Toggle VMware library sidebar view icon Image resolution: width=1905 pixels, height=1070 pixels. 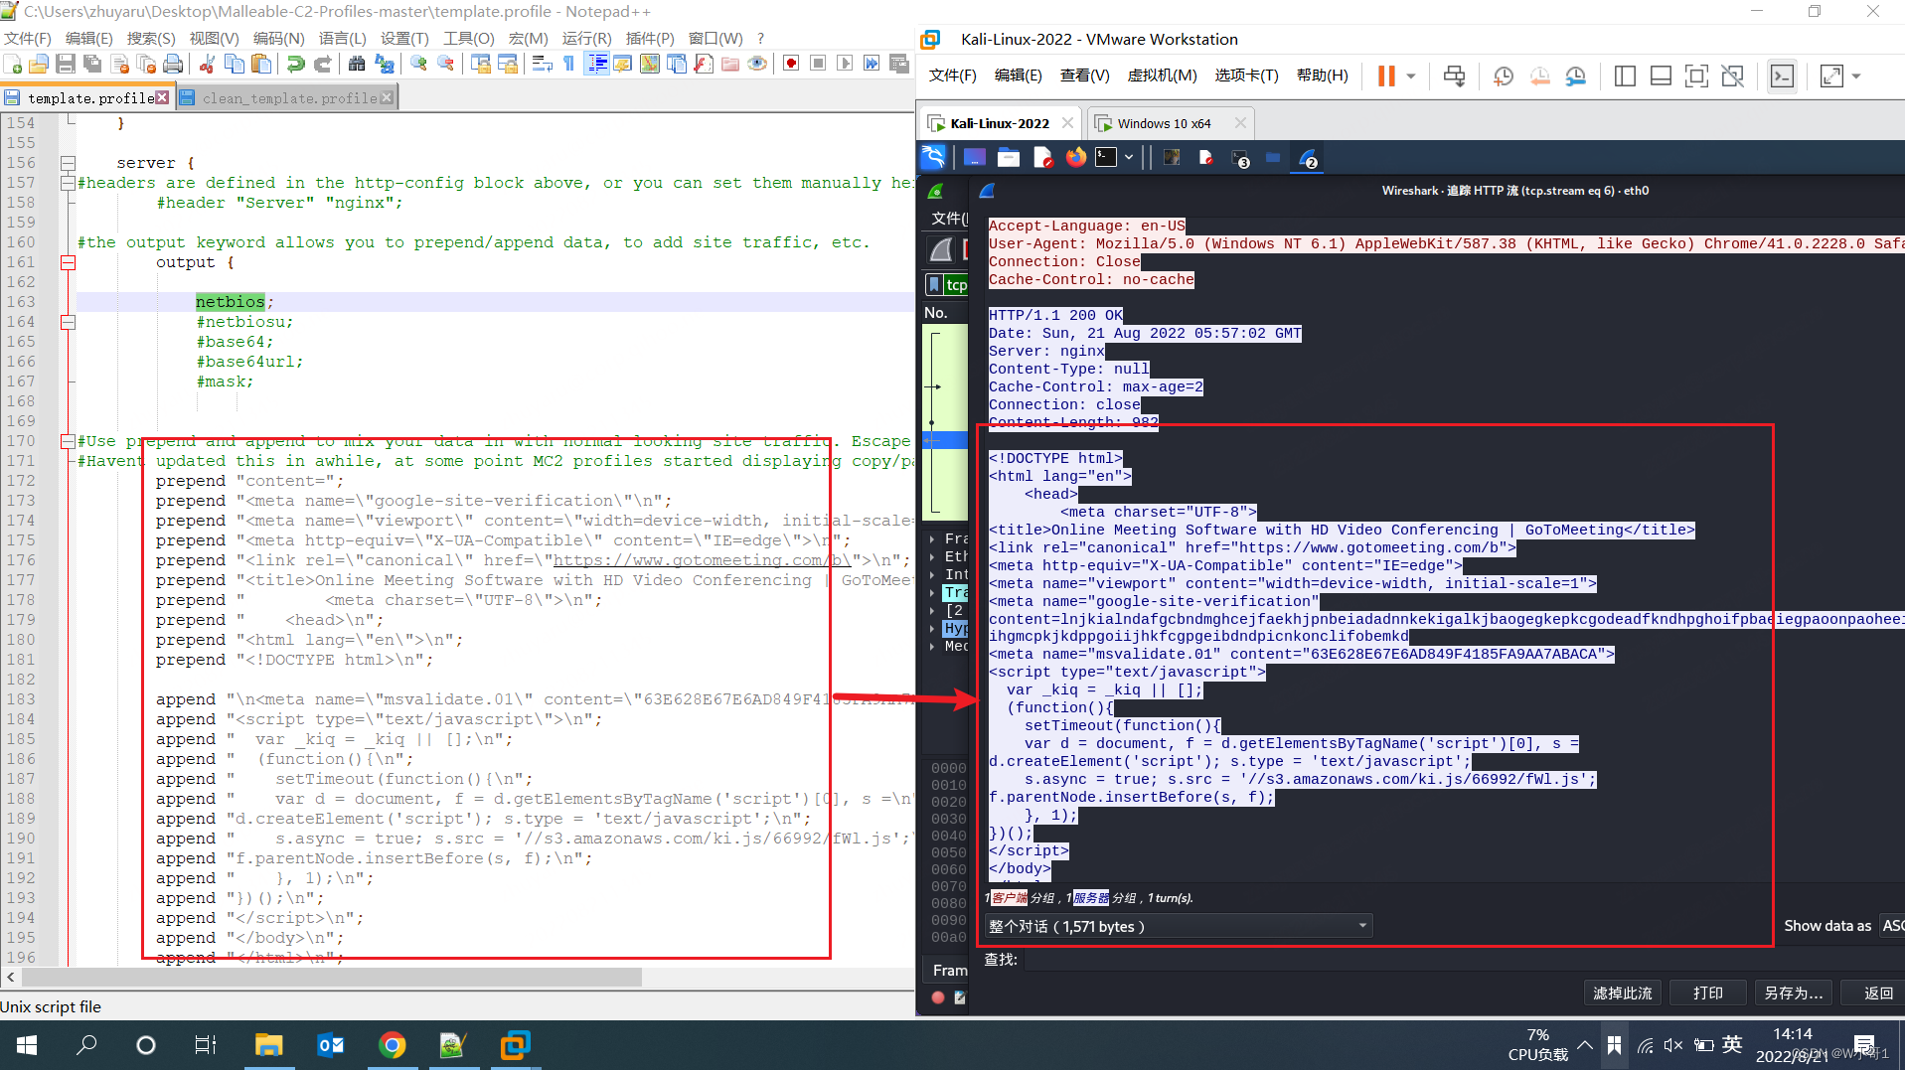[x=1625, y=76]
